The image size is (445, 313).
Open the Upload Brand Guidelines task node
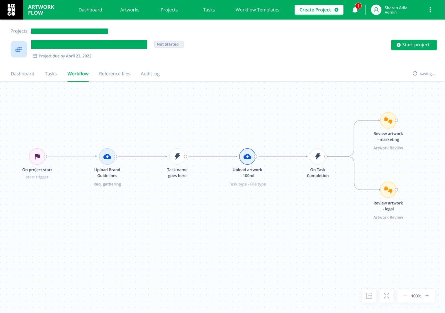coord(107,156)
